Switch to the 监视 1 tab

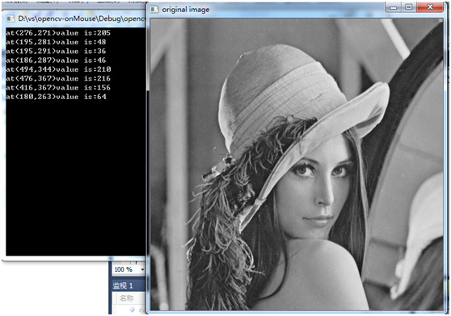point(123,285)
